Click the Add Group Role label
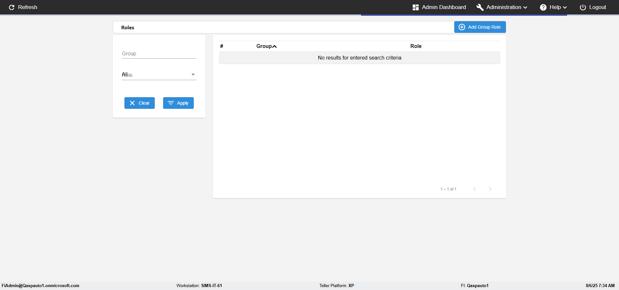 (485, 27)
